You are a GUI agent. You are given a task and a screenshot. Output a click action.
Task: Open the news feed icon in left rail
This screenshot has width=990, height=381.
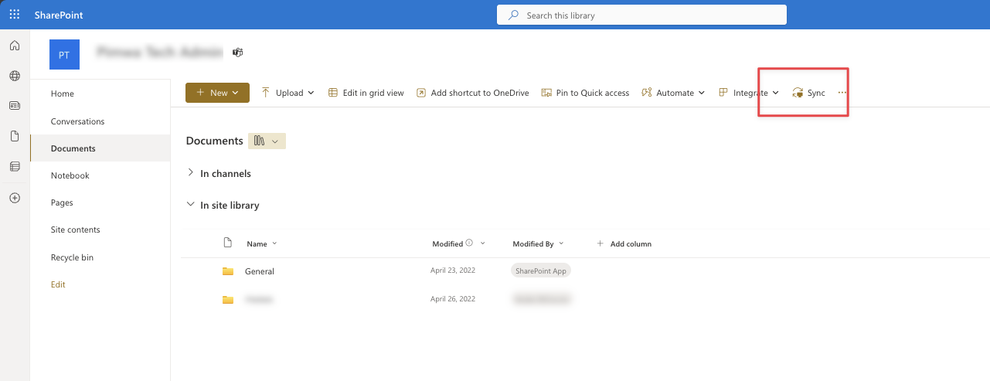(x=15, y=105)
